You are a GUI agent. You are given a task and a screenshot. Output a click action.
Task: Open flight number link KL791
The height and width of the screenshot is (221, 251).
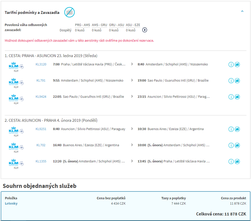pos(41,81)
